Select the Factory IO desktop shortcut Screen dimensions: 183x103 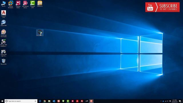pos(40,4)
